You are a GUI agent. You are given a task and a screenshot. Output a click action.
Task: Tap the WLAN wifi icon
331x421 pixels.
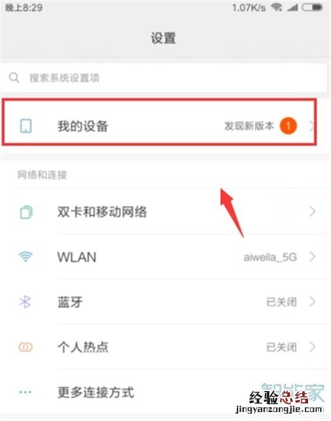click(25, 257)
